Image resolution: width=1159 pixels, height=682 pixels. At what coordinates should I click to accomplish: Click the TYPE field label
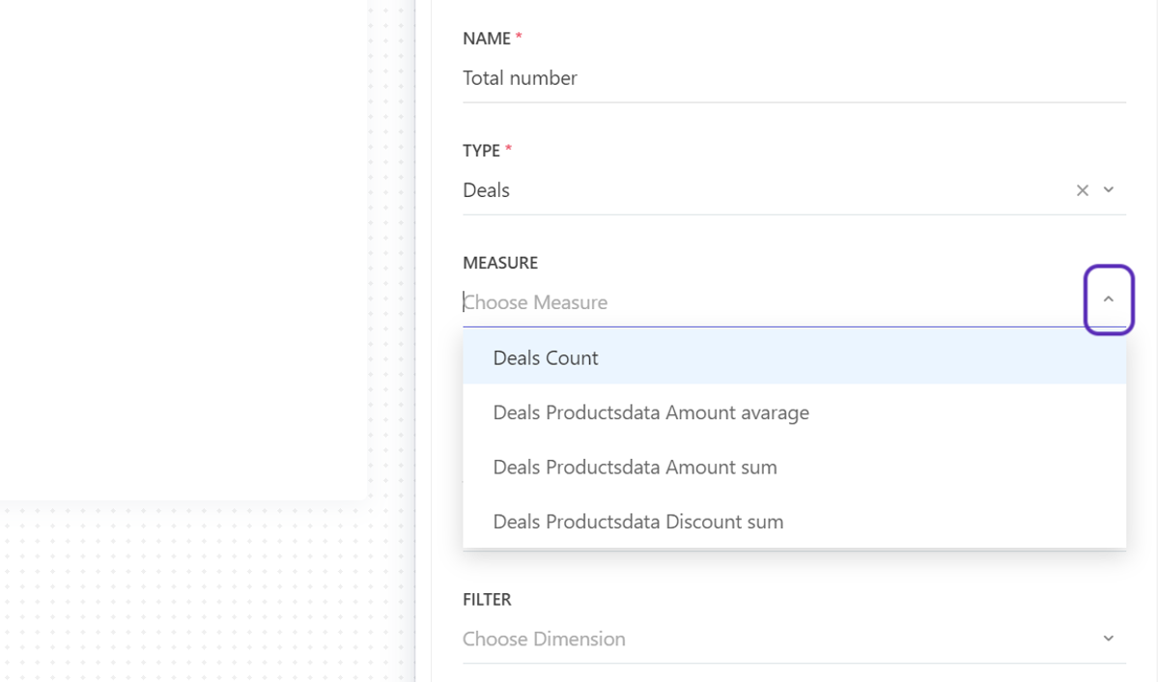tap(482, 151)
